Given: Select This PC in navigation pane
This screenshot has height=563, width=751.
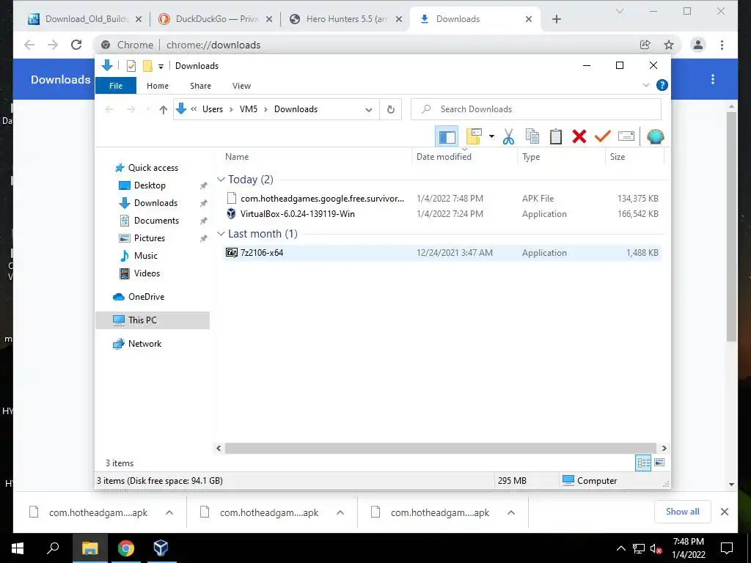Looking at the screenshot, I should 153,320.
